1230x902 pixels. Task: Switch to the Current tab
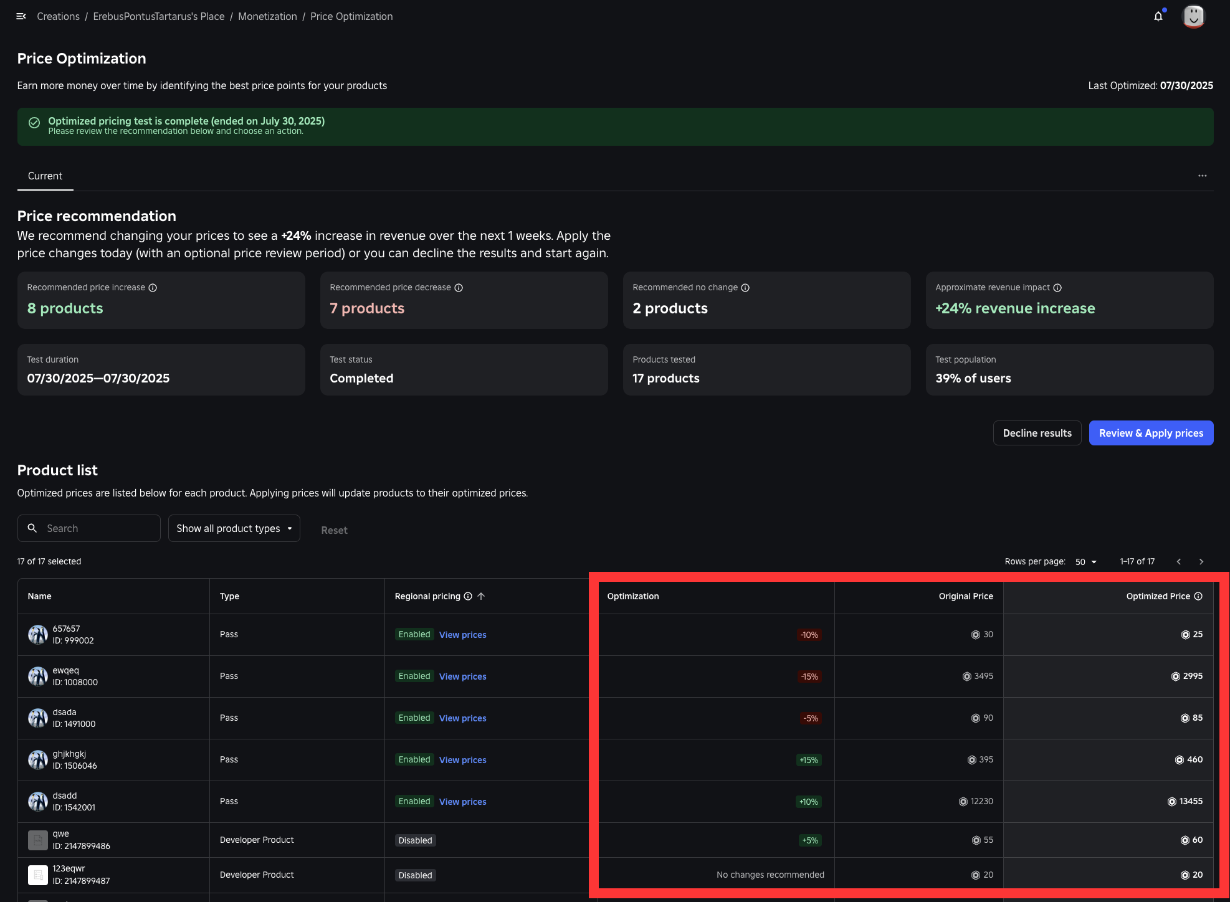click(44, 176)
